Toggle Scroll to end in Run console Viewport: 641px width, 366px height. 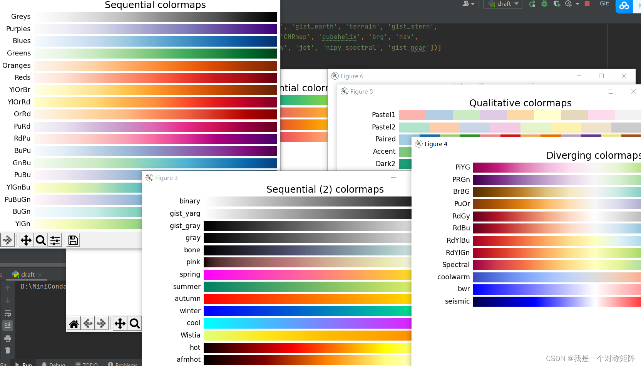tap(8, 326)
